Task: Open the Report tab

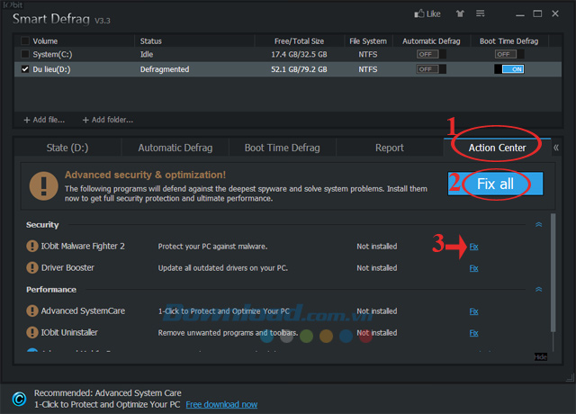Action: coord(389,148)
